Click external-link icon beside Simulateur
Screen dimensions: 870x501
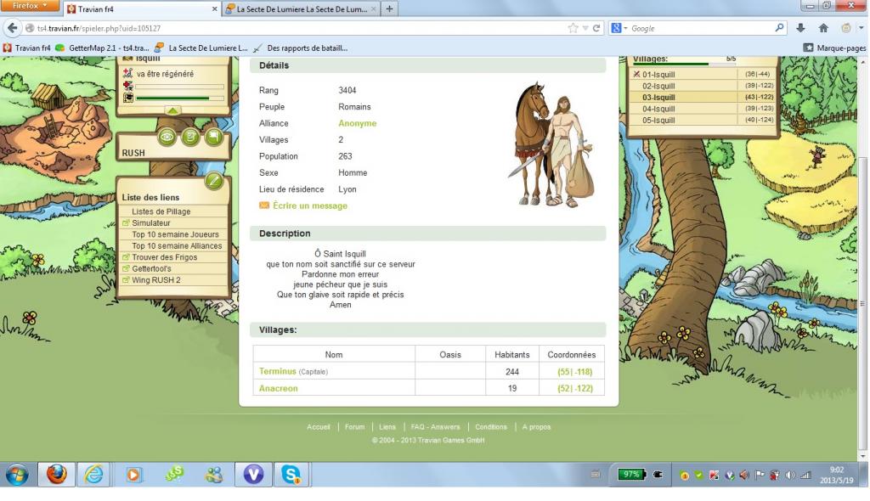126,223
